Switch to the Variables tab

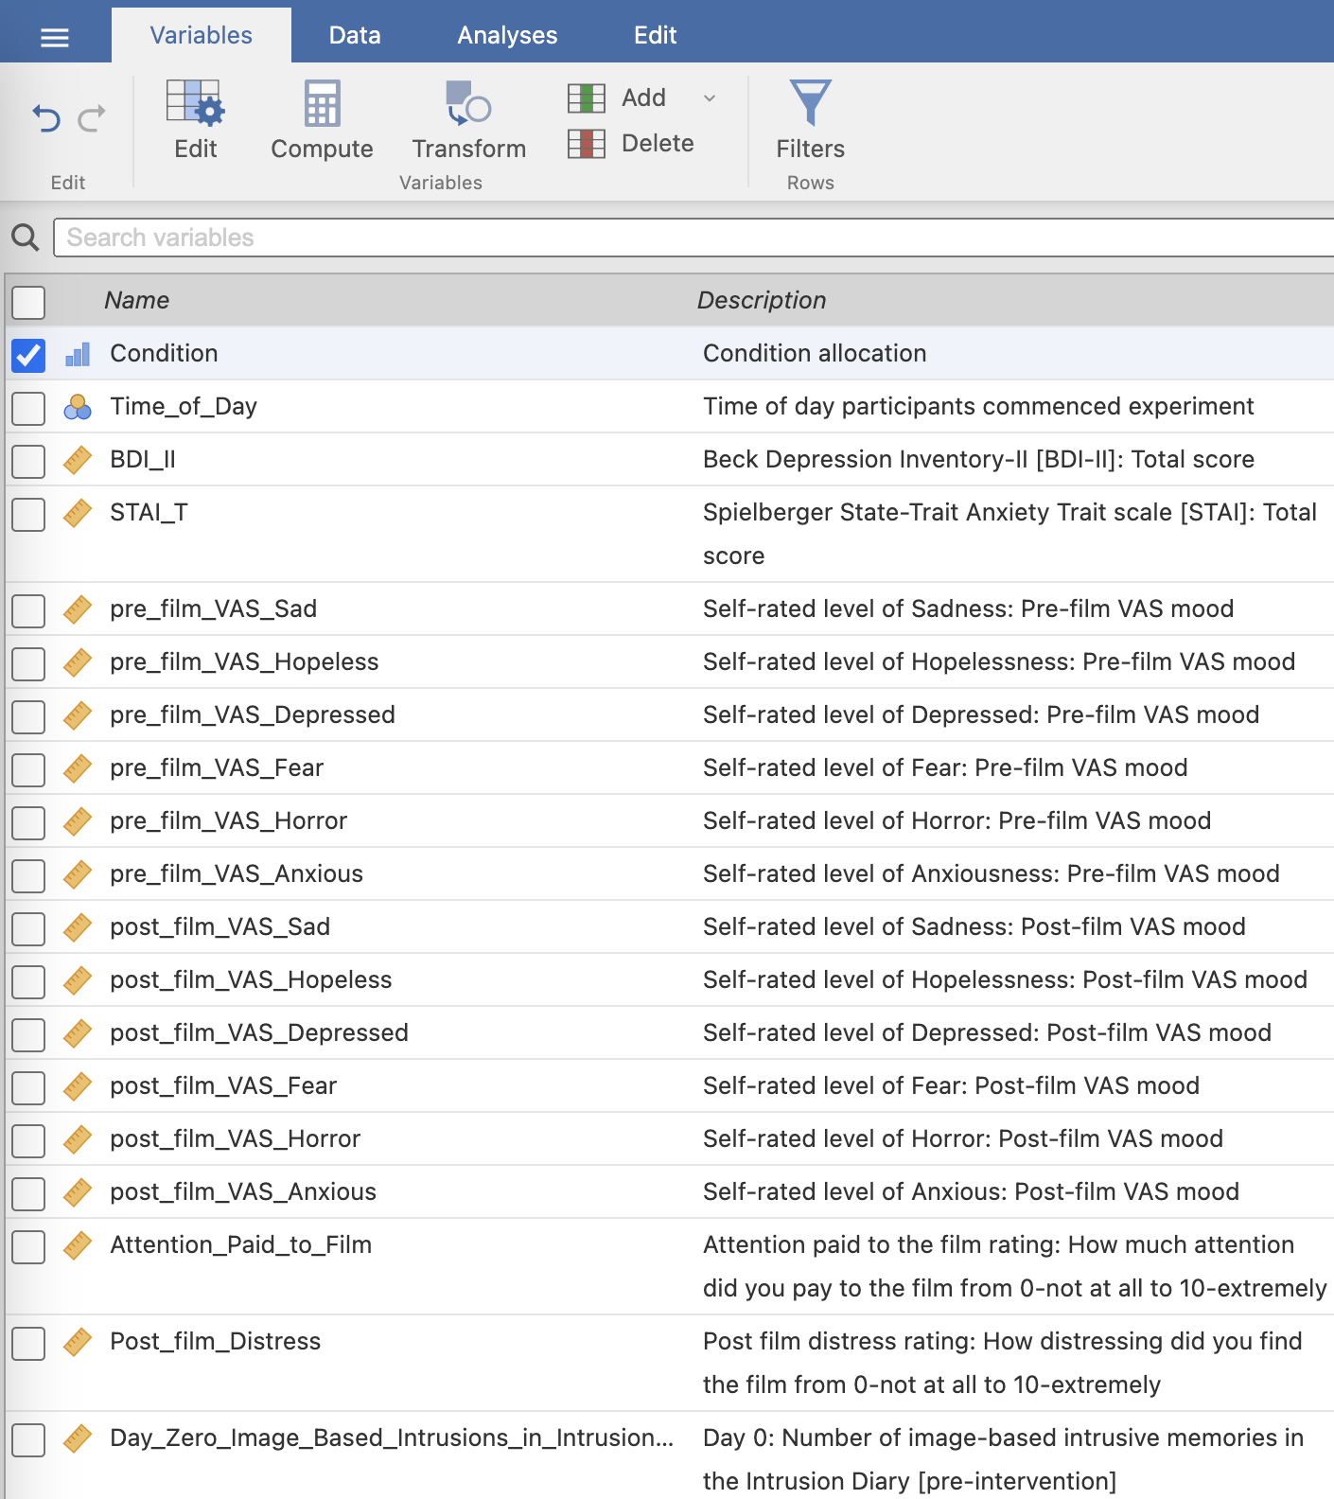pos(202,35)
